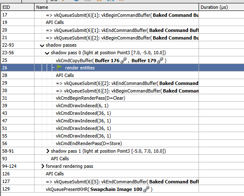244x196 pixels.
Task: Select vkBeginCommandBuffer row at EID 30
Action: 122,90
